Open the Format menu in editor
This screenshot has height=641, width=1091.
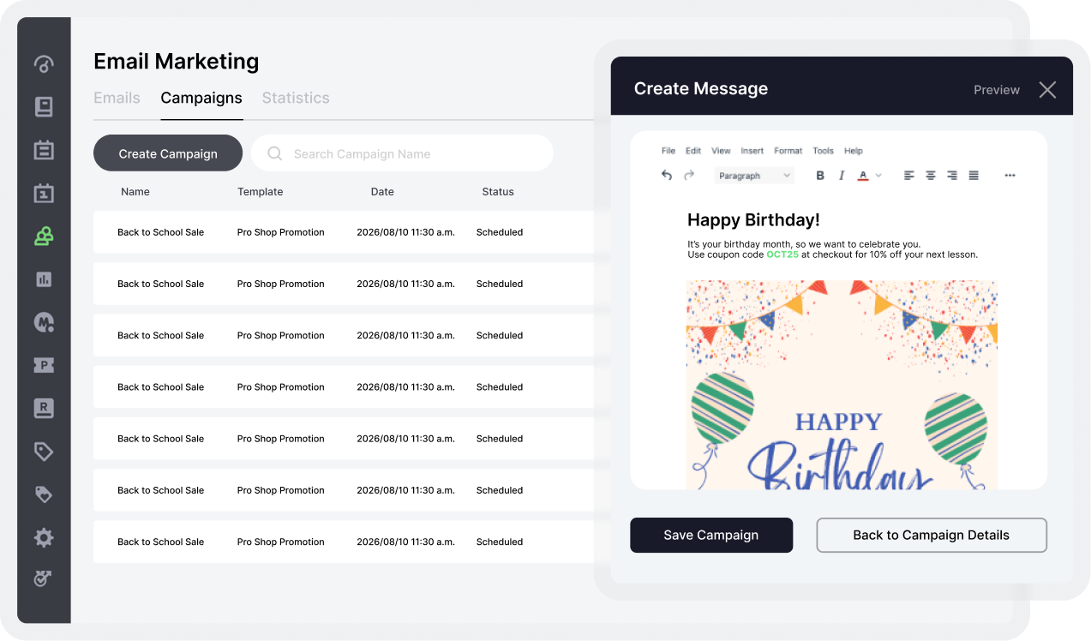click(x=788, y=151)
